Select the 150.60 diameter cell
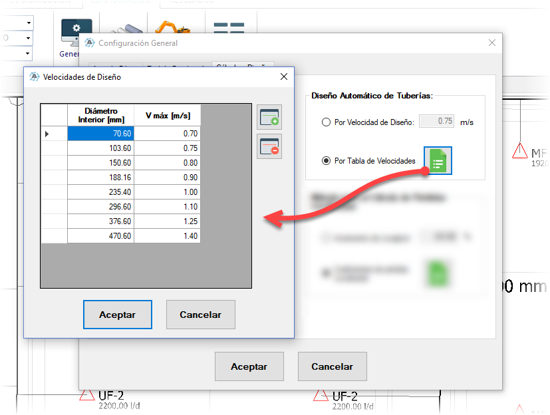 [100, 163]
